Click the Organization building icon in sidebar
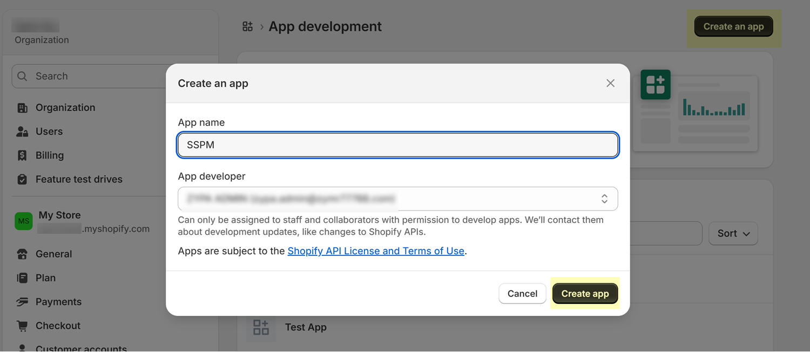Screen dimensions: 810x352 click(22, 108)
